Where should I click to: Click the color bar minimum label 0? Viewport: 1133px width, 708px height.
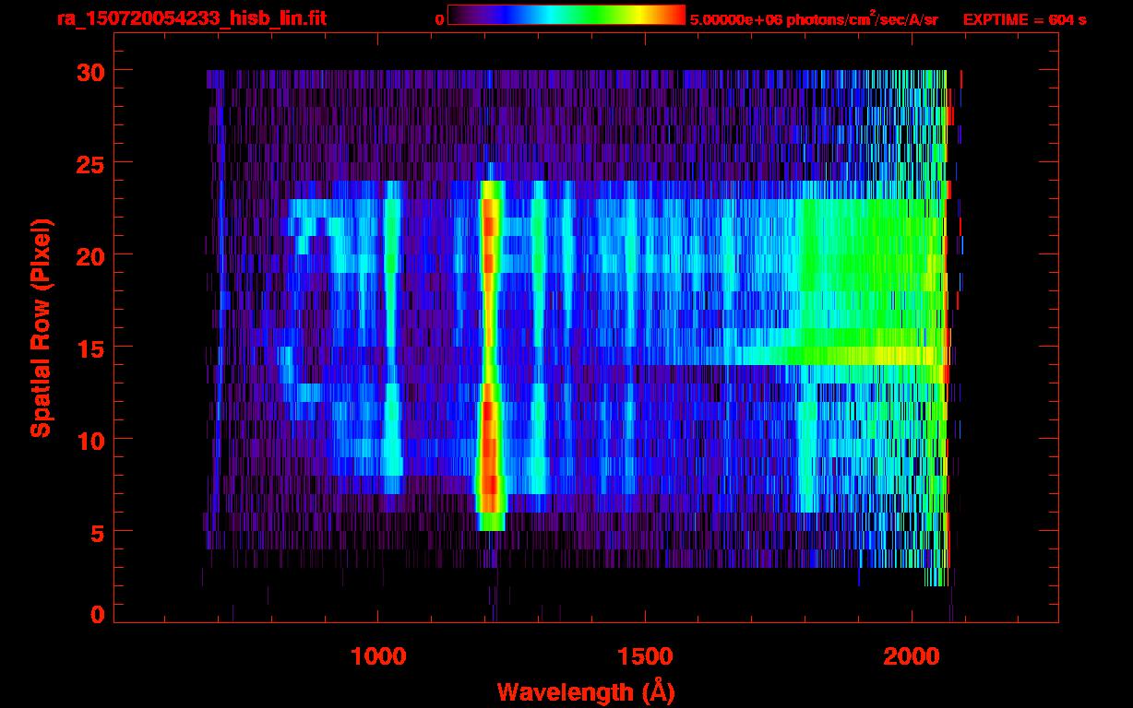tap(439, 19)
